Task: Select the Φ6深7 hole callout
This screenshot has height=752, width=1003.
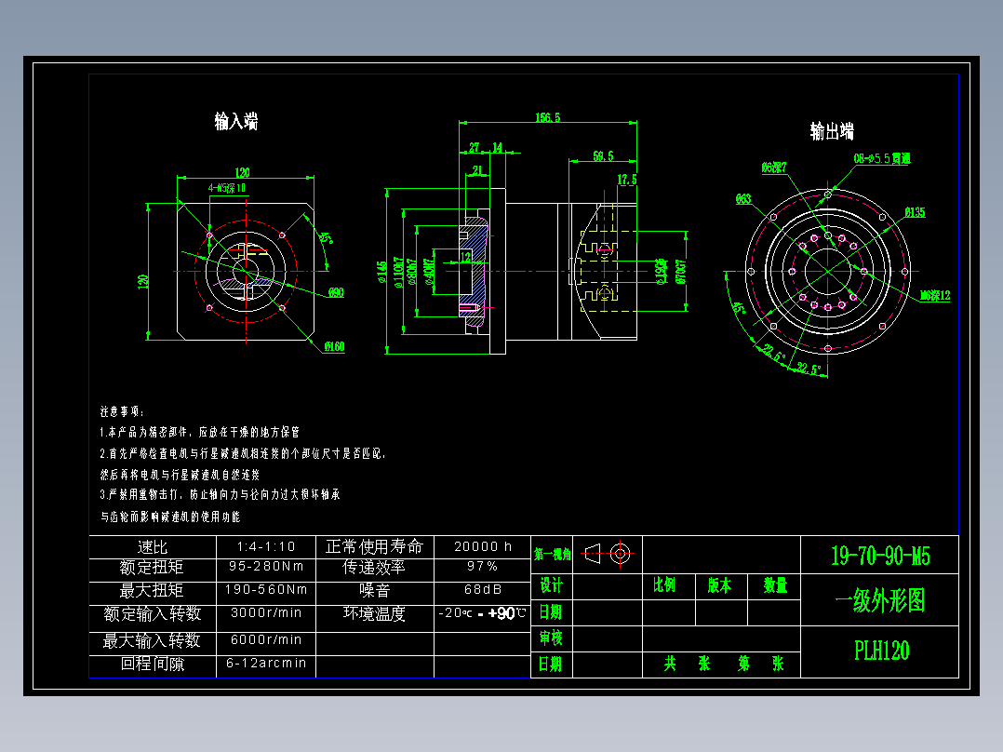Action: click(x=775, y=167)
